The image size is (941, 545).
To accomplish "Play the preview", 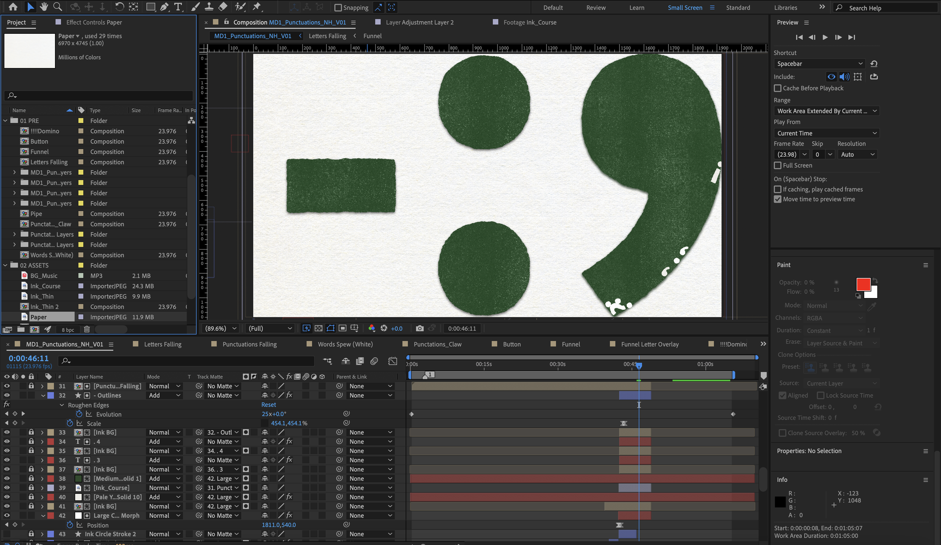I will click(x=825, y=37).
